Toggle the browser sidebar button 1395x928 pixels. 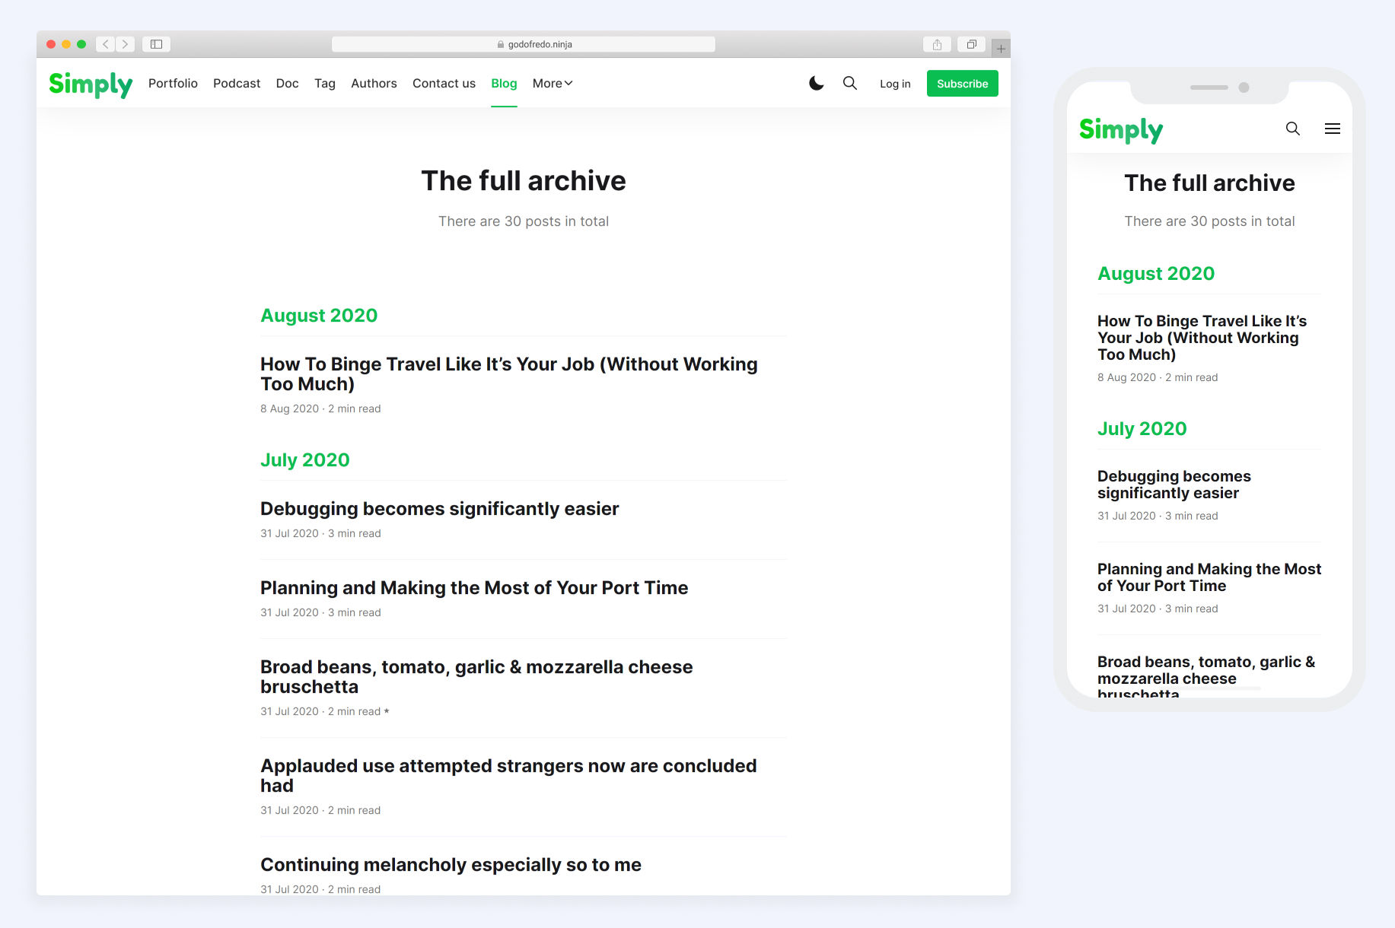click(x=156, y=44)
